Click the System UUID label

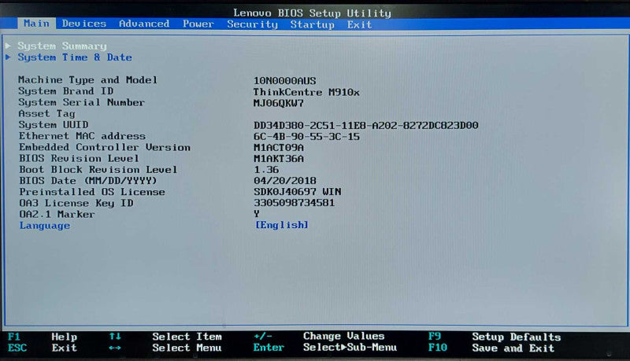(x=54, y=125)
